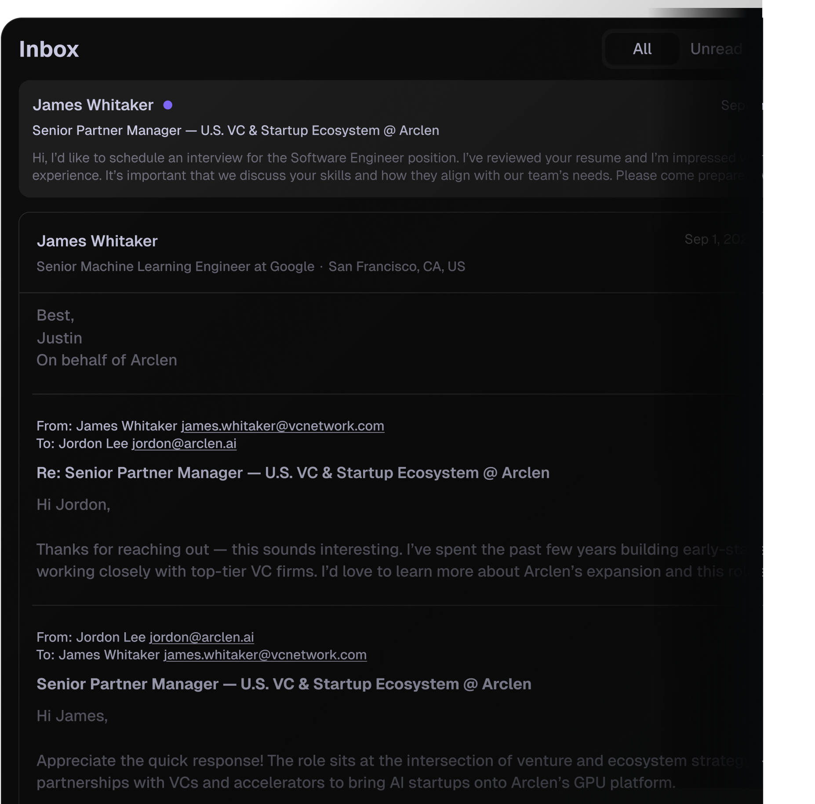The height and width of the screenshot is (804, 815).
Task: Select the 'Re: Senior Partner Manager' subject heading
Action: click(x=293, y=473)
